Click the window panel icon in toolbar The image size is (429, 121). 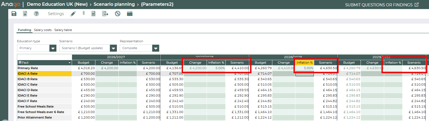130,14
